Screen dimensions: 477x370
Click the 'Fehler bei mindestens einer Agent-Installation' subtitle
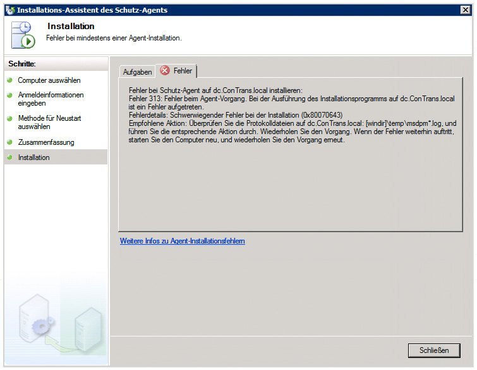click(114, 38)
